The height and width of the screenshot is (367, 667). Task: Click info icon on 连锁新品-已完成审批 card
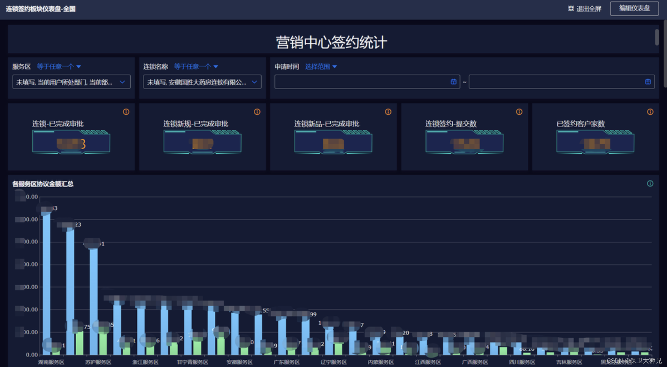[388, 112]
